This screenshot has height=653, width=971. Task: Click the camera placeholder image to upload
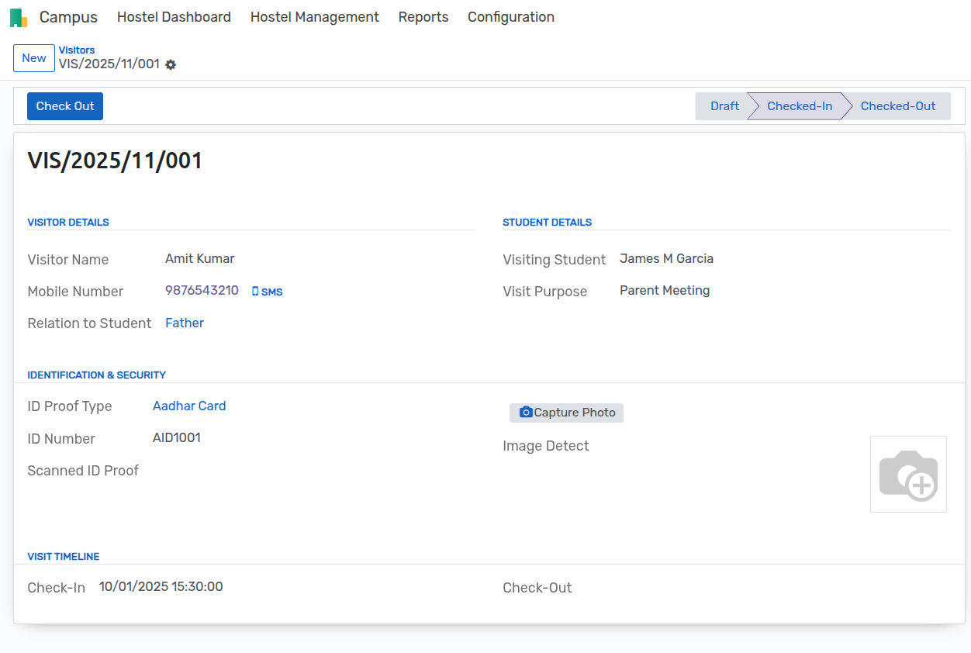(908, 474)
